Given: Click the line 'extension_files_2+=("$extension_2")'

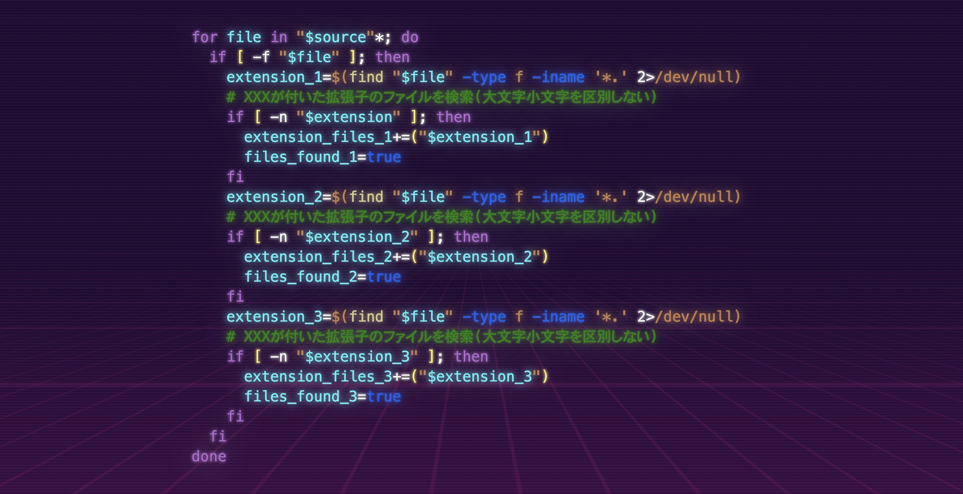Looking at the screenshot, I should click(x=396, y=257).
